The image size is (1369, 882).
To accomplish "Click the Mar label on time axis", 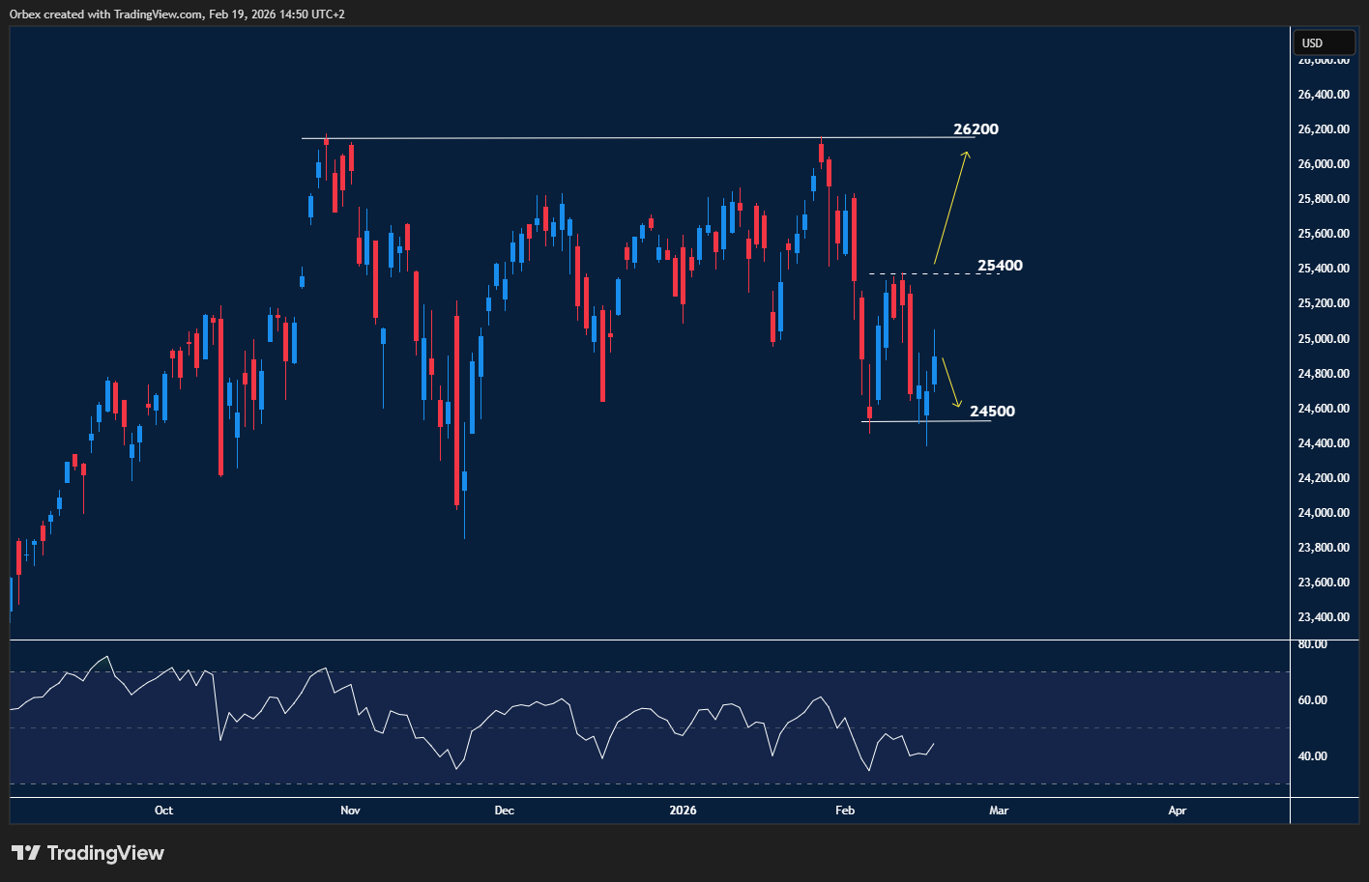I will point(999,811).
